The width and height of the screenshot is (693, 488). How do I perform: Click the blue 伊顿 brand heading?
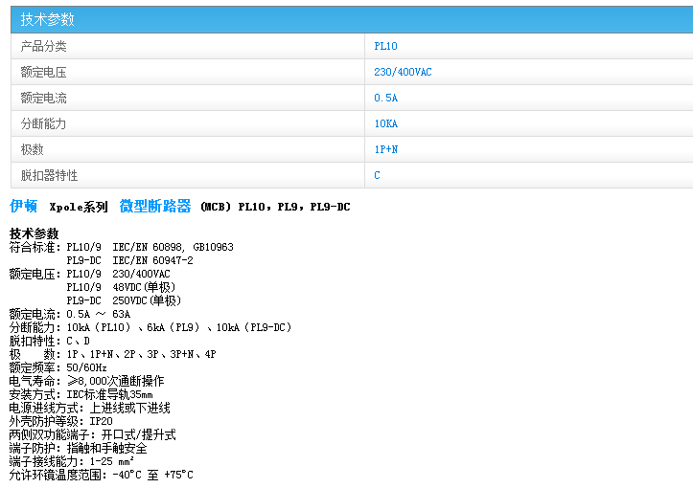pos(24,206)
